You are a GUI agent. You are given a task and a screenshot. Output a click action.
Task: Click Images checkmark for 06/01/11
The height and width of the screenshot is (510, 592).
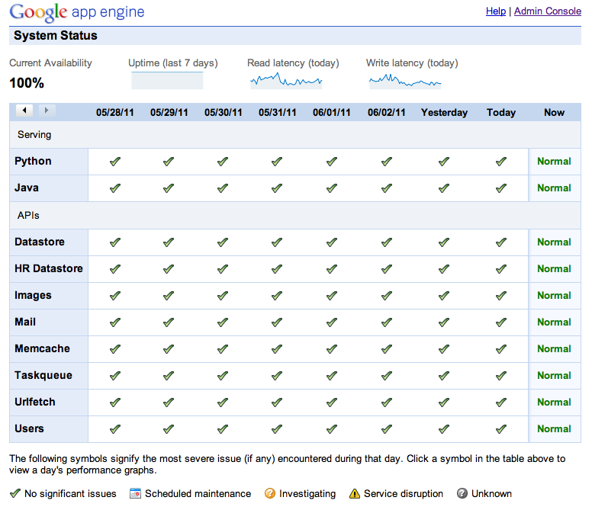(332, 296)
